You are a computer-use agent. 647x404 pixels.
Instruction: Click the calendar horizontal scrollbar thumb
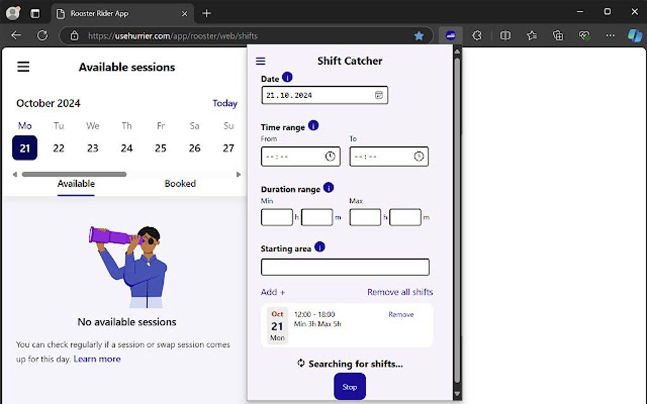click(x=74, y=174)
